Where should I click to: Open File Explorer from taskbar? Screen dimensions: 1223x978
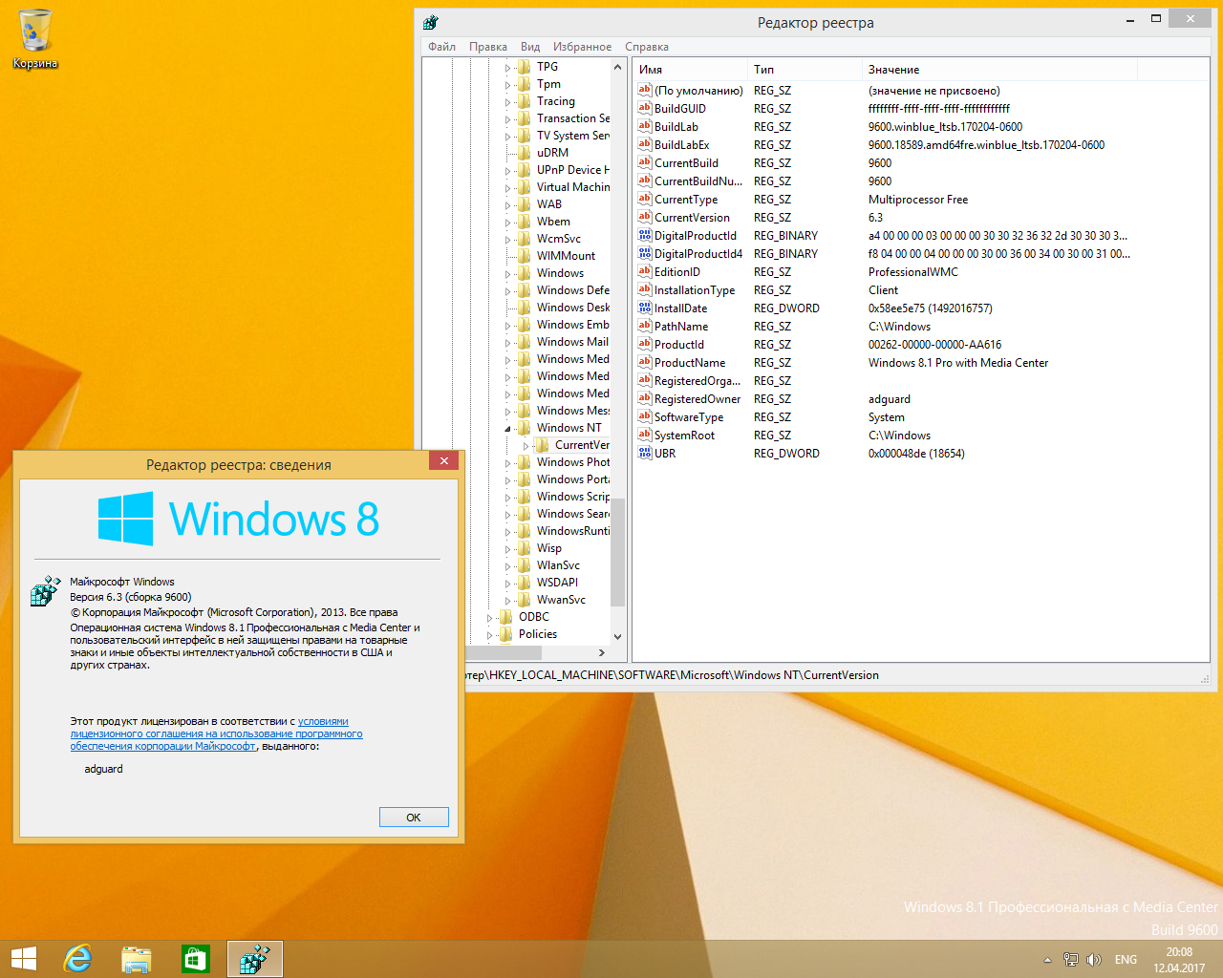(137, 959)
